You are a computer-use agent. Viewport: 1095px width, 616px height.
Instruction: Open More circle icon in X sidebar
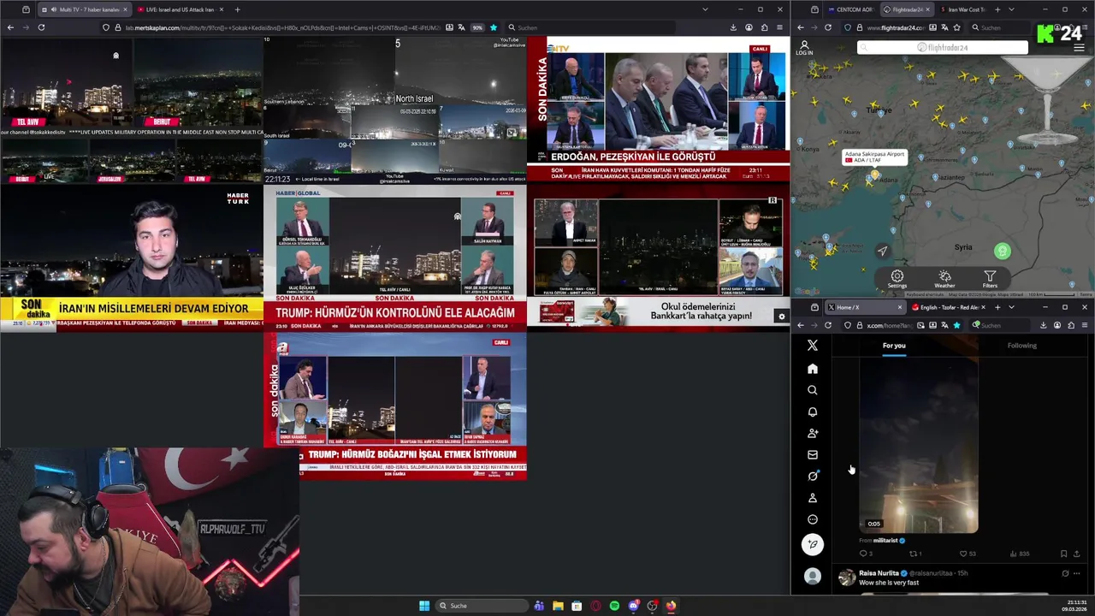[x=813, y=519]
